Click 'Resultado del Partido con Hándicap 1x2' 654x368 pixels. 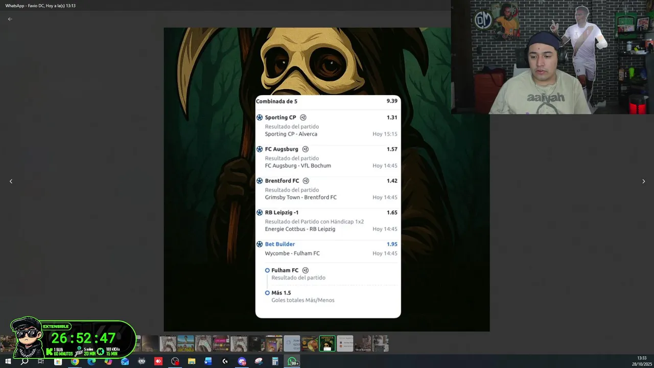314,222
